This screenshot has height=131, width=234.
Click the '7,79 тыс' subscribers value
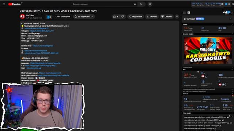click(202, 107)
